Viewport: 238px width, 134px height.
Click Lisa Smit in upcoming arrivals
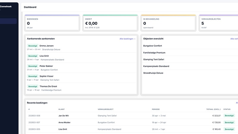click(44, 56)
